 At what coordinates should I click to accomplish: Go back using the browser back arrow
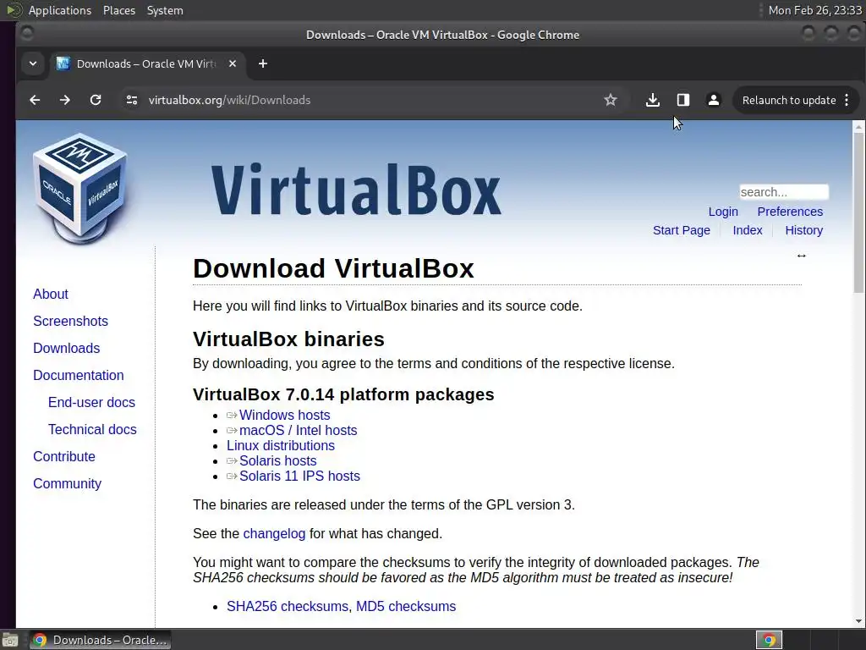pyautogui.click(x=35, y=100)
